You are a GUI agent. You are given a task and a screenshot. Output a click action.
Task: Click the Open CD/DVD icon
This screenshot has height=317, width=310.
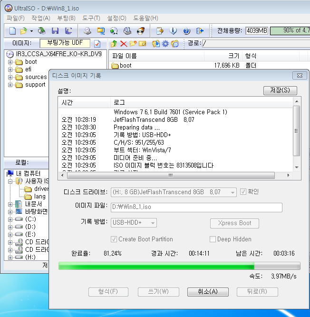[x=41, y=31]
